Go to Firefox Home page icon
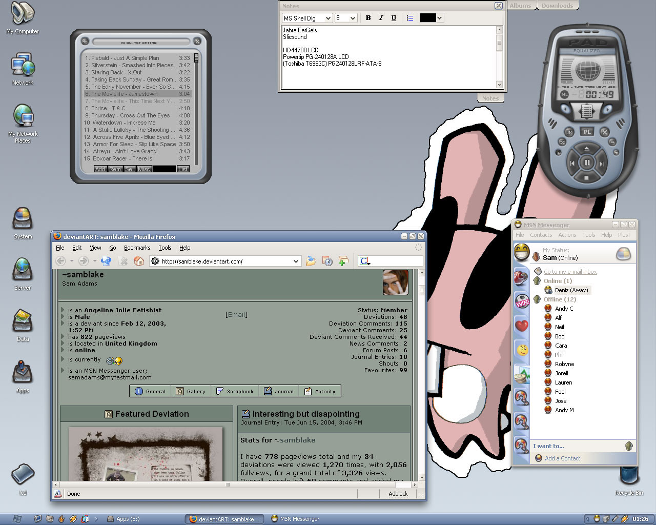Screen dimensions: 656x525 [139, 261]
